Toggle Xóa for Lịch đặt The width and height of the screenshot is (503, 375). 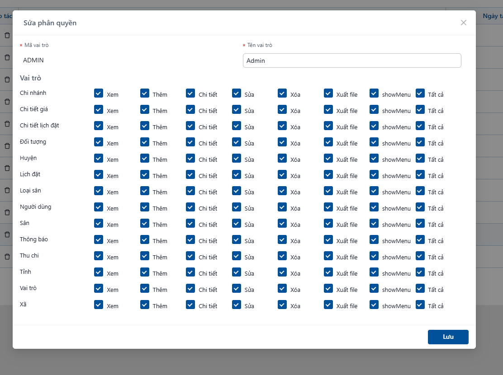[282, 175]
